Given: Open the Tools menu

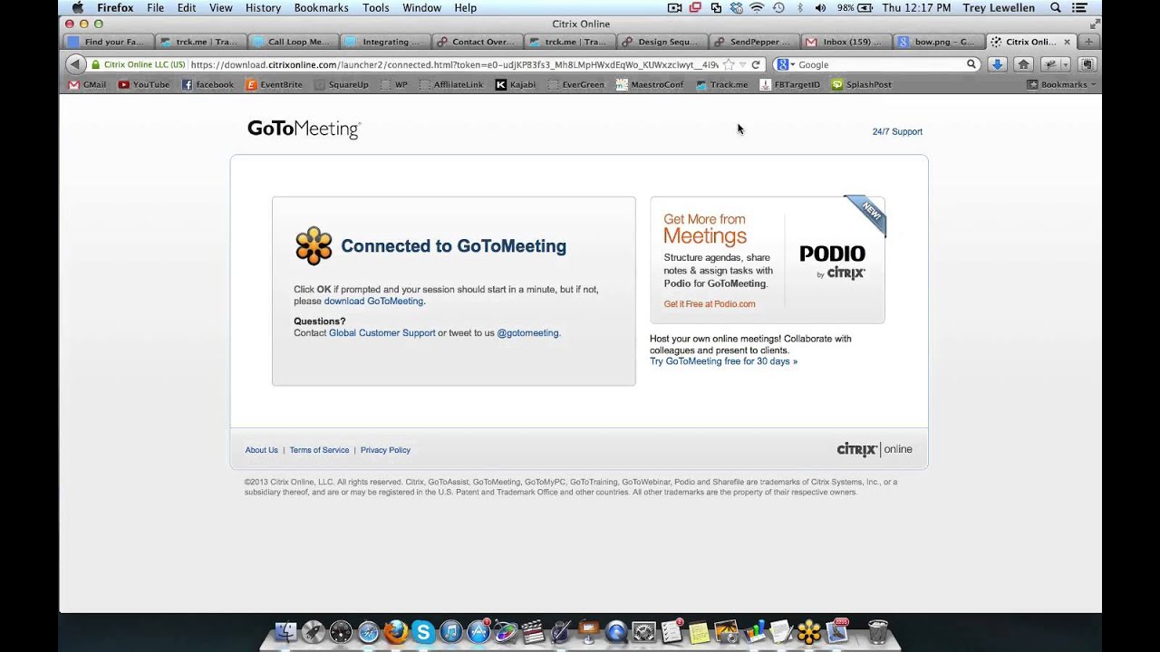Looking at the screenshot, I should (375, 8).
